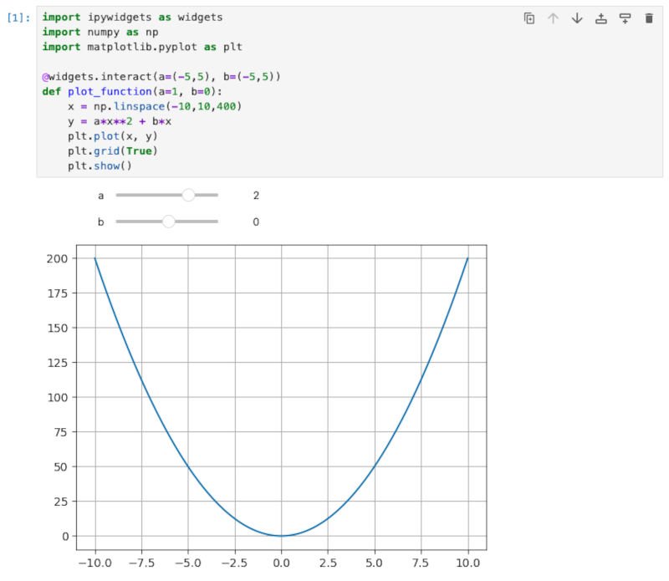
Task: Click the parabola plot output image
Action: (281, 401)
